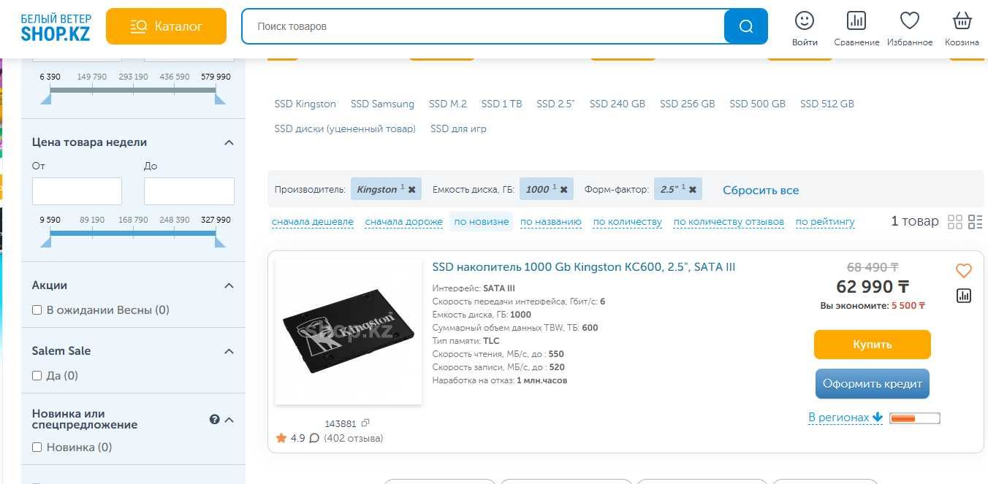The width and height of the screenshot is (988, 484).
Task: Open the SSD M.2 quick link
Action: (x=448, y=104)
